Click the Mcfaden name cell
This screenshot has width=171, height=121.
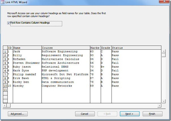click(27, 59)
